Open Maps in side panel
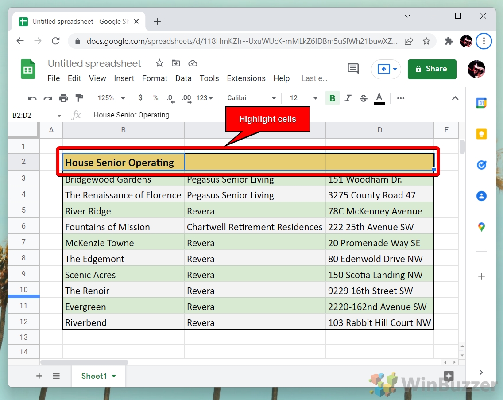The image size is (503, 400). pos(481,227)
